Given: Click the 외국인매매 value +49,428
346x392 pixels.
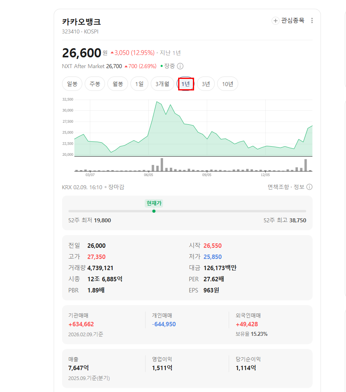Looking at the screenshot, I should [x=247, y=324].
